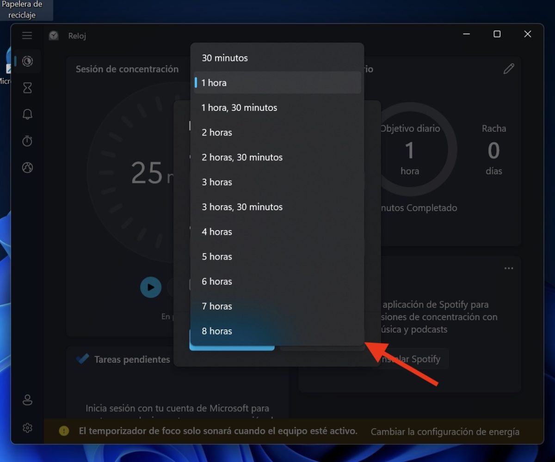Open Spotify card more options menu
555x462 pixels.
[x=509, y=268]
